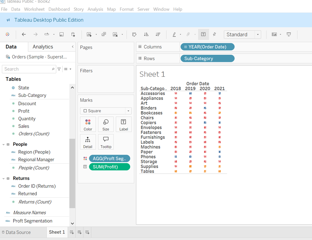Click the New worksheet toolbar icon

click(x=89, y=35)
